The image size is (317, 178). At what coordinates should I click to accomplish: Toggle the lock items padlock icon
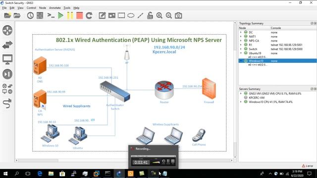pyautogui.click(x=150, y=15)
